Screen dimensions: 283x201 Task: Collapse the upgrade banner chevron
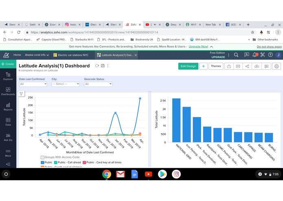tap(211, 47)
